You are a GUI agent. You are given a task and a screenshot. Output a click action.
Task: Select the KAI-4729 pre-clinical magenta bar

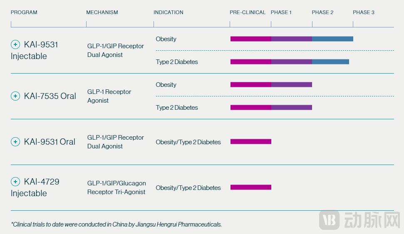pyautogui.click(x=250, y=187)
